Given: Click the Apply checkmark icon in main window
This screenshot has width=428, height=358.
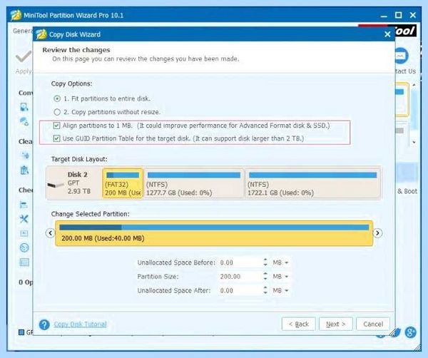Looking at the screenshot, I should click(x=24, y=56).
